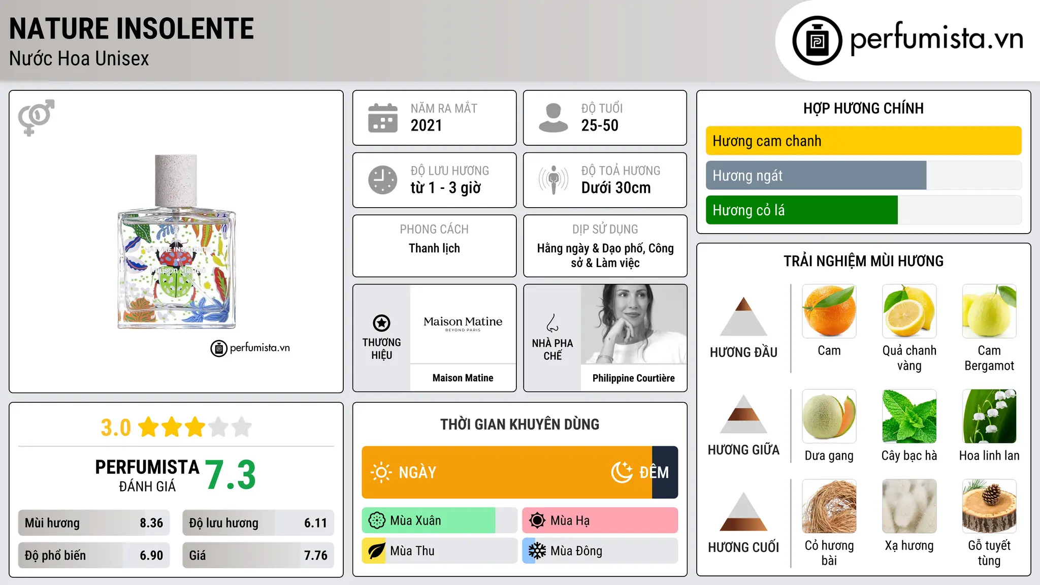Click the yellow Hương cam chanh bar

[x=863, y=141]
